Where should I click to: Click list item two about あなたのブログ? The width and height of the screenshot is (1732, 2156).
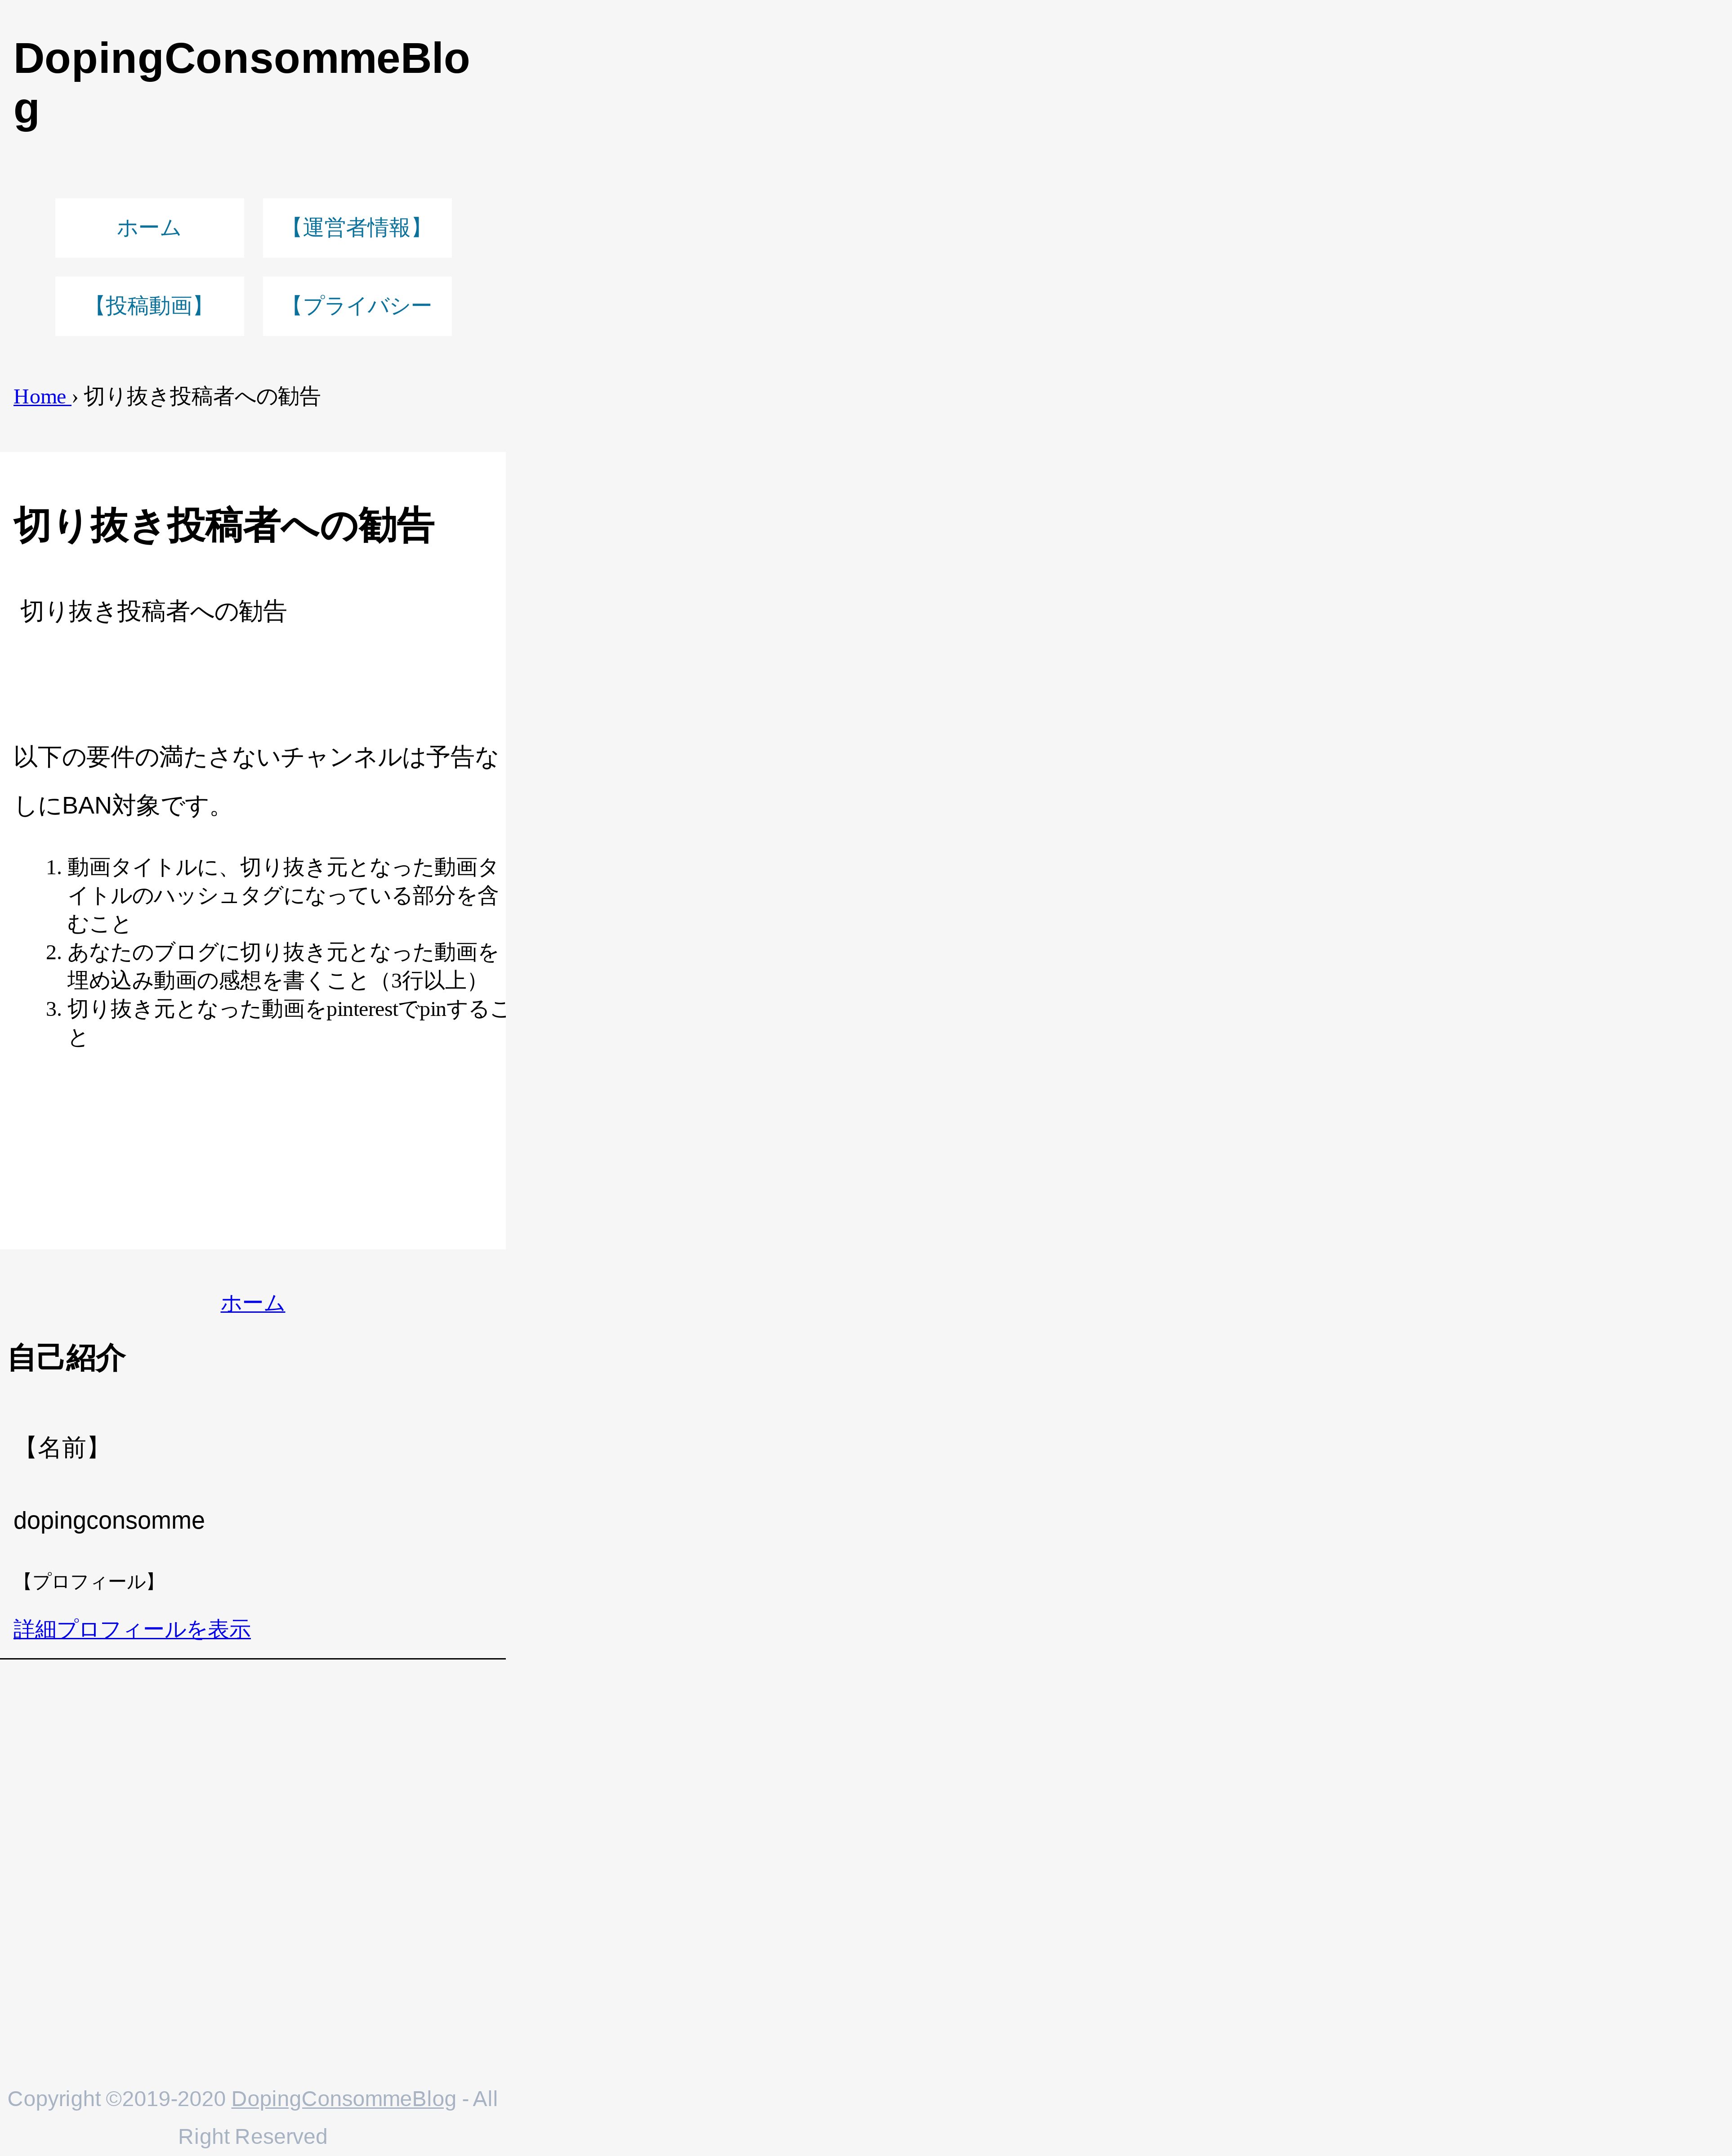pos(282,966)
